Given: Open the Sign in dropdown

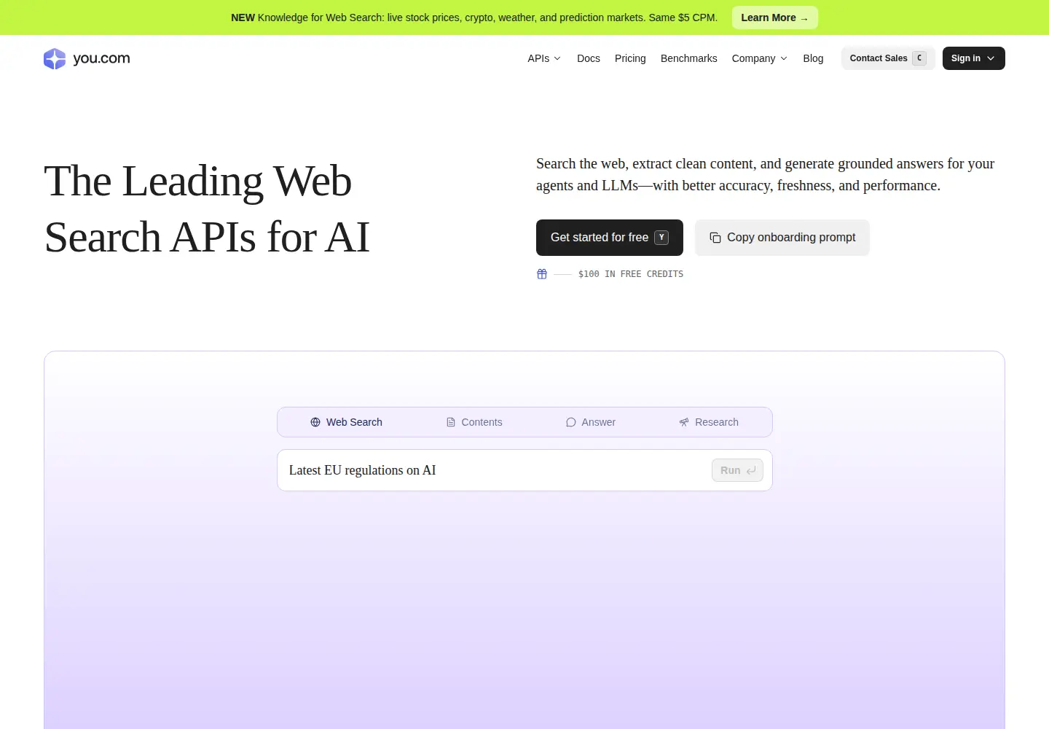Looking at the screenshot, I should point(974,58).
